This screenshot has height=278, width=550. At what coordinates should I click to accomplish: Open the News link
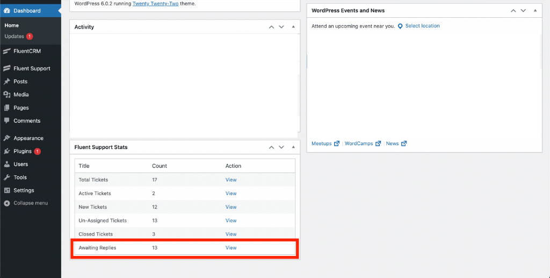[392, 144]
